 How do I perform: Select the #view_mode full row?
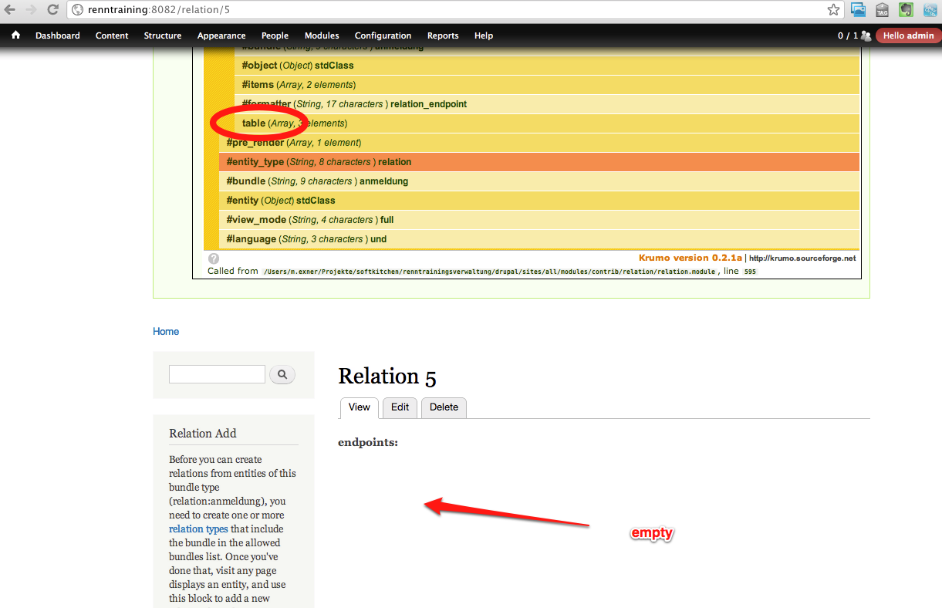pyautogui.click(x=539, y=220)
